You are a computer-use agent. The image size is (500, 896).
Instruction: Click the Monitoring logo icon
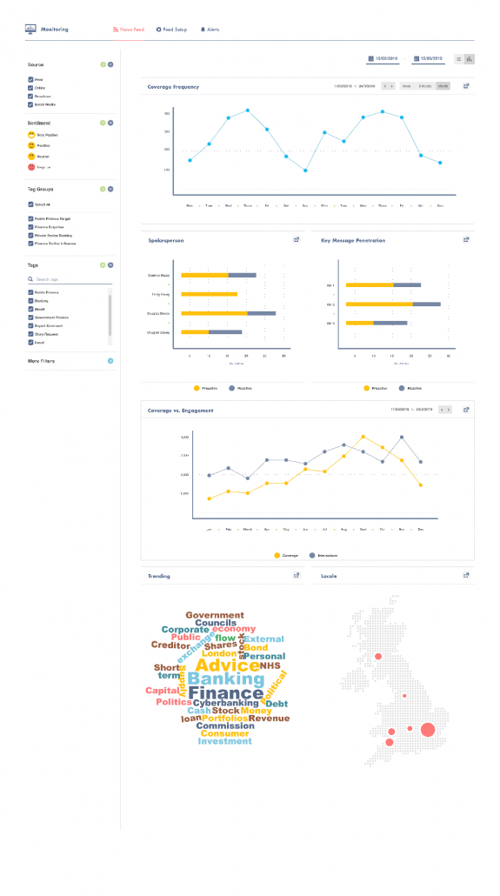30,29
